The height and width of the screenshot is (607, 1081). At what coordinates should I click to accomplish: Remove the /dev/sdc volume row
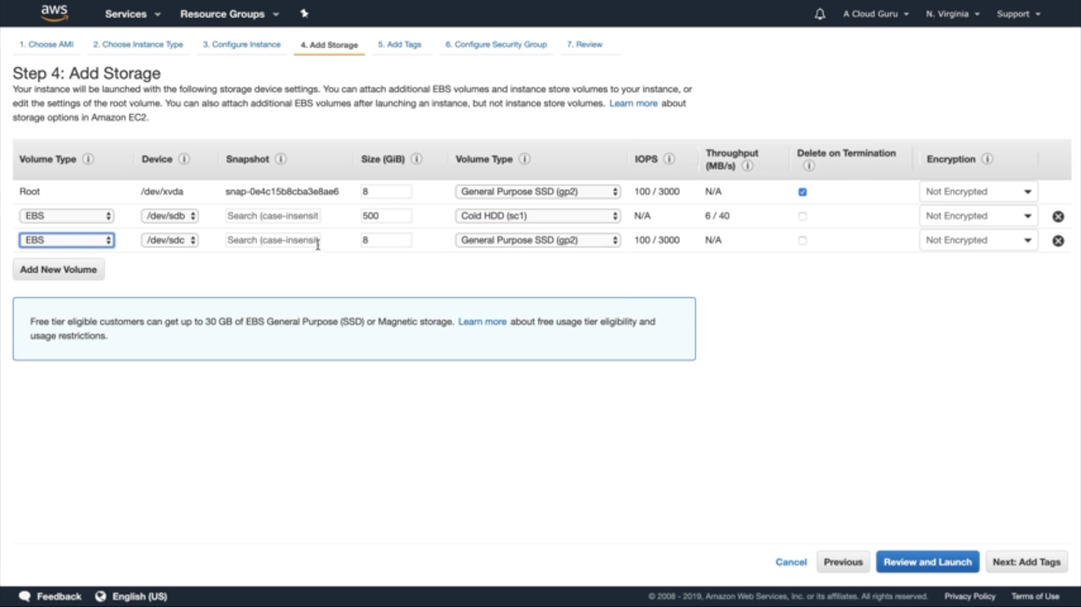1058,240
